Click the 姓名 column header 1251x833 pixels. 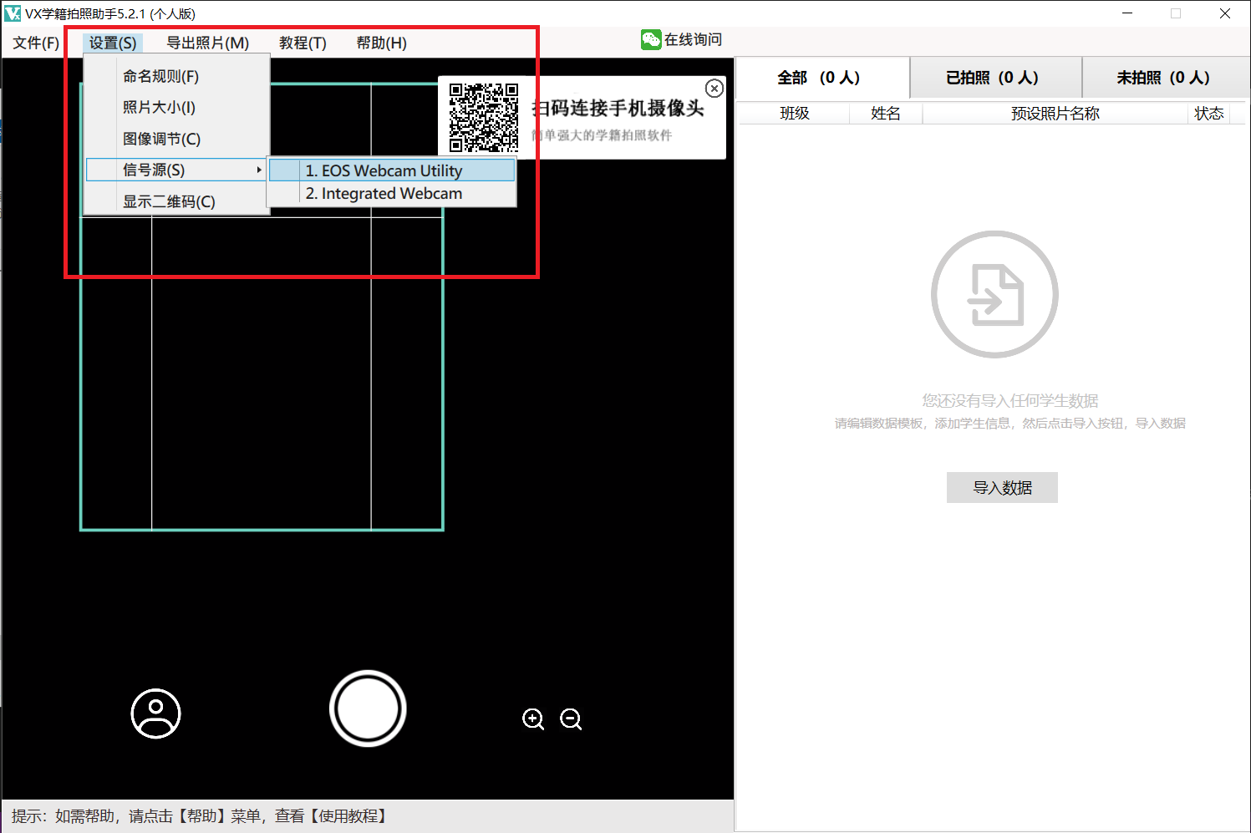[x=886, y=113]
